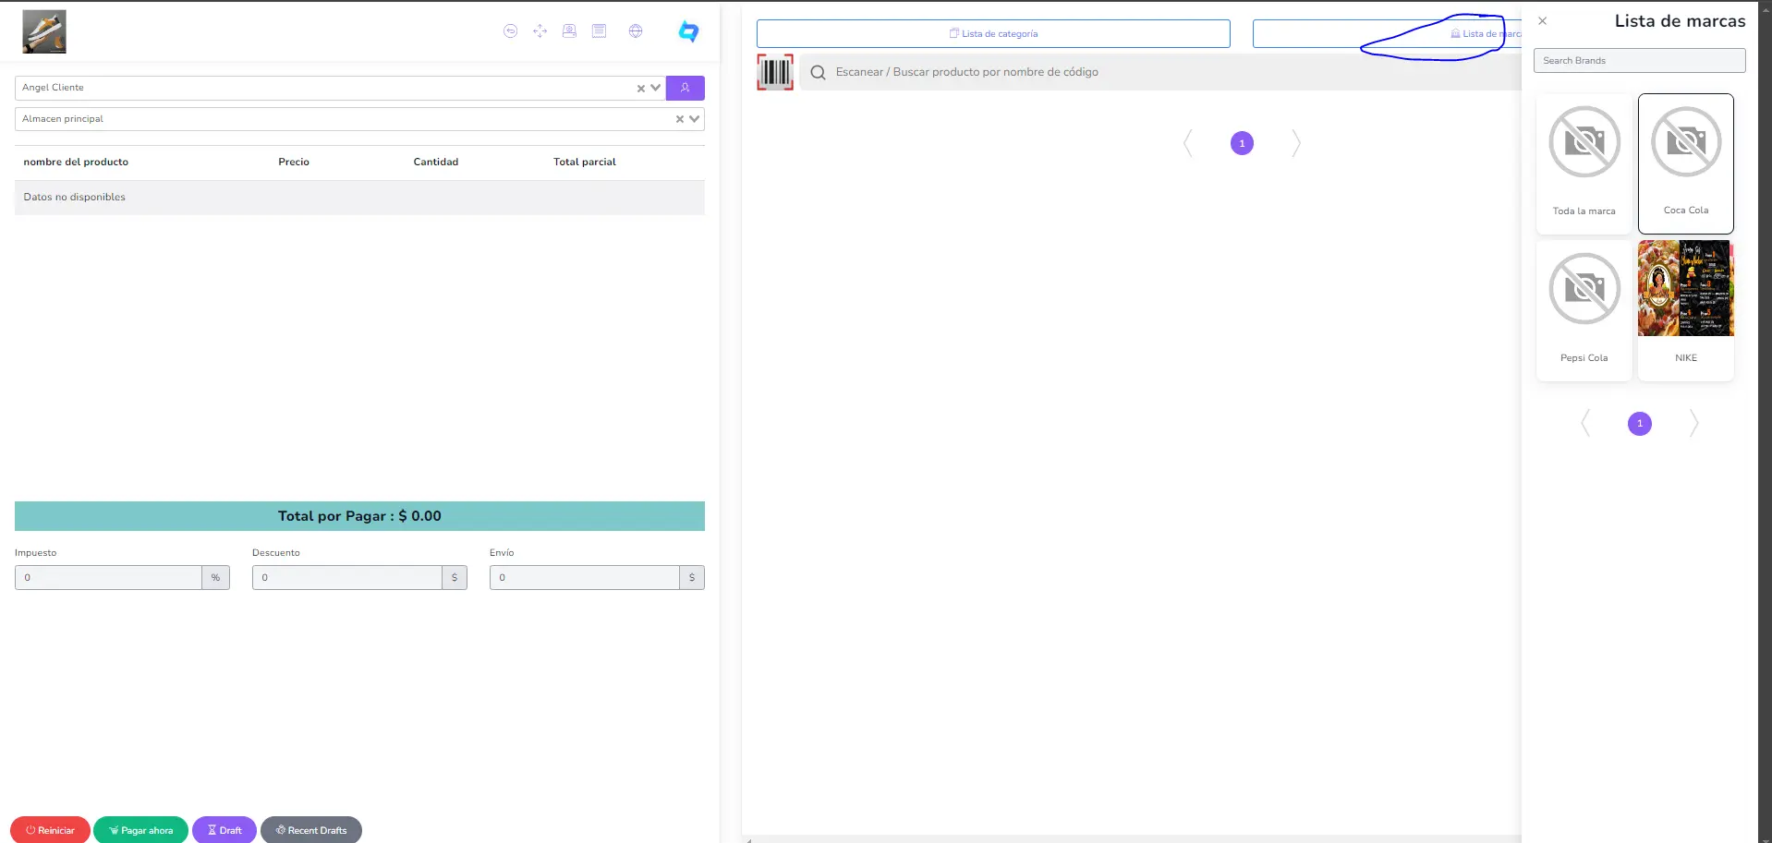Open the Recent Drafts button
The height and width of the screenshot is (843, 1772).
311,830
